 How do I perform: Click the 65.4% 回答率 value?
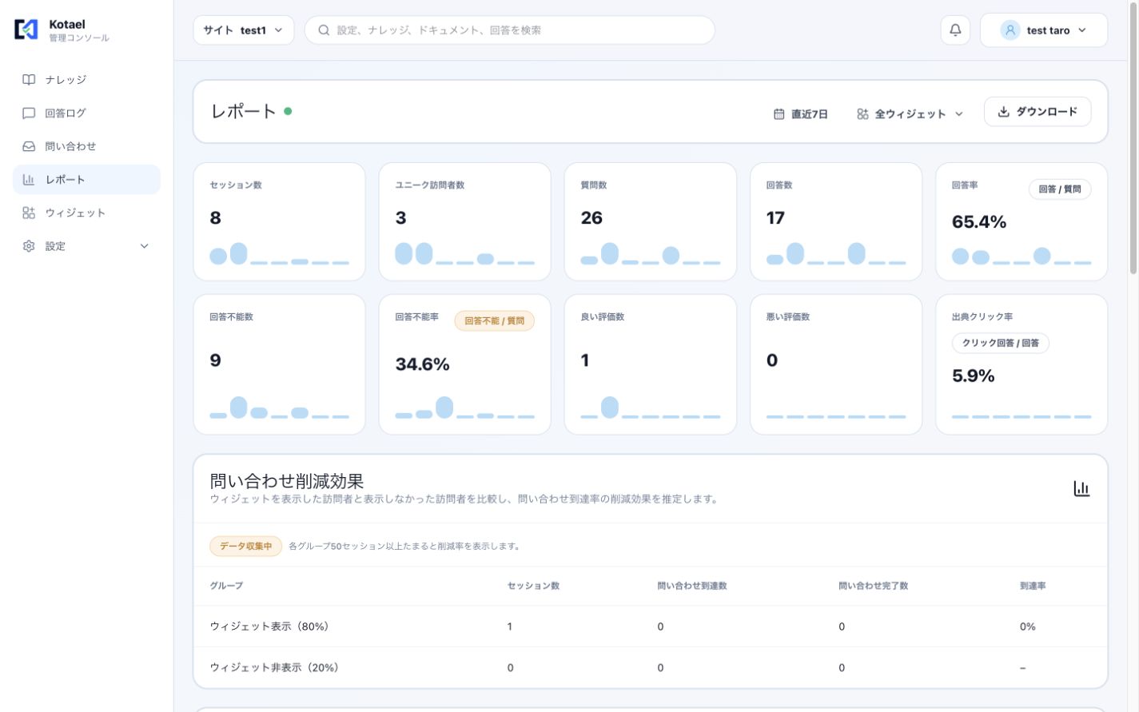click(979, 222)
